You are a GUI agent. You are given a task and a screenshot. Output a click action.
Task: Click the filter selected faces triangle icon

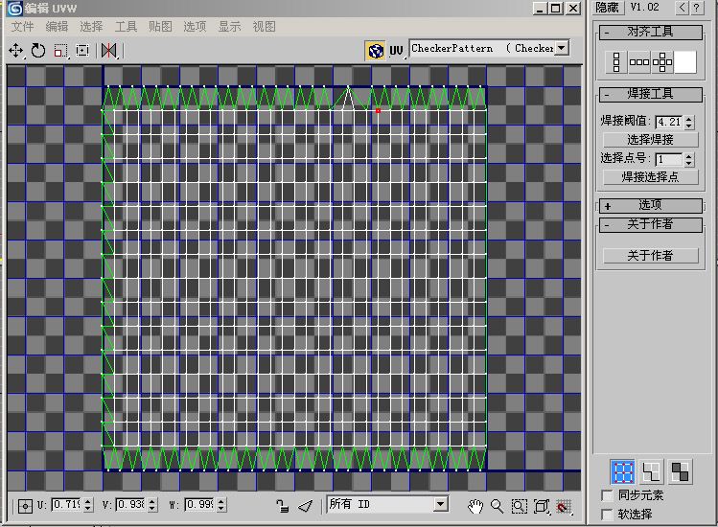click(x=306, y=506)
